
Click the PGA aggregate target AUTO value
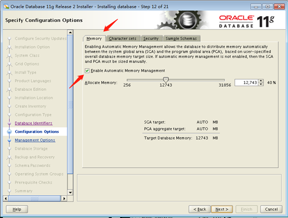[x=202, y=129]
